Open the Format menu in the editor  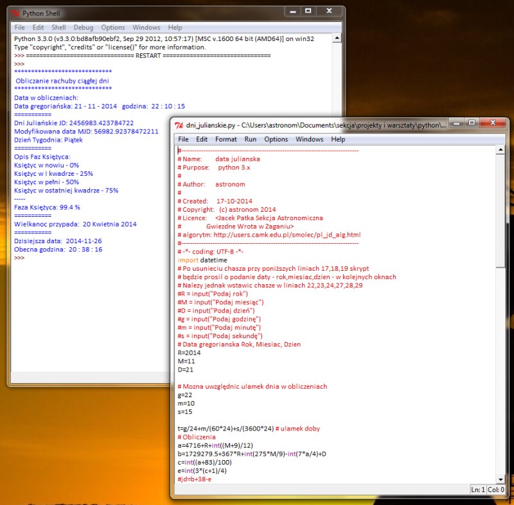(x=226, y=139)
